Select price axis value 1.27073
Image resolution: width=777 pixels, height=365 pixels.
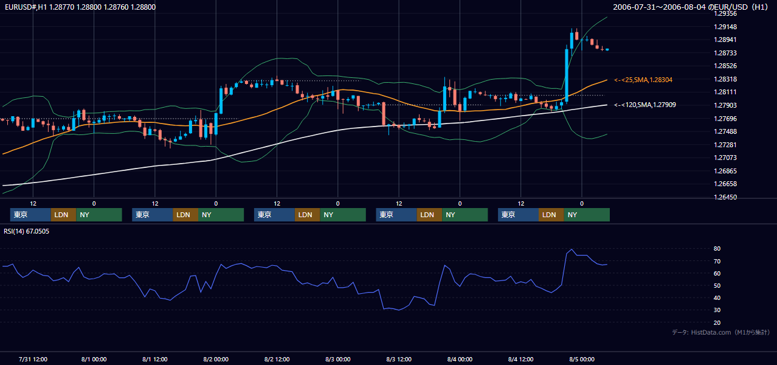click(726, 158)
